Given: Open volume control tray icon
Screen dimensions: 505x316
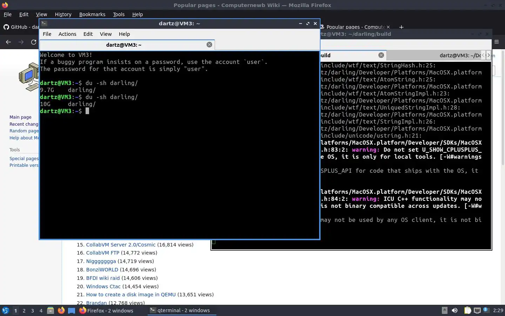Looking at the screenshot, I should click(454, 310).
